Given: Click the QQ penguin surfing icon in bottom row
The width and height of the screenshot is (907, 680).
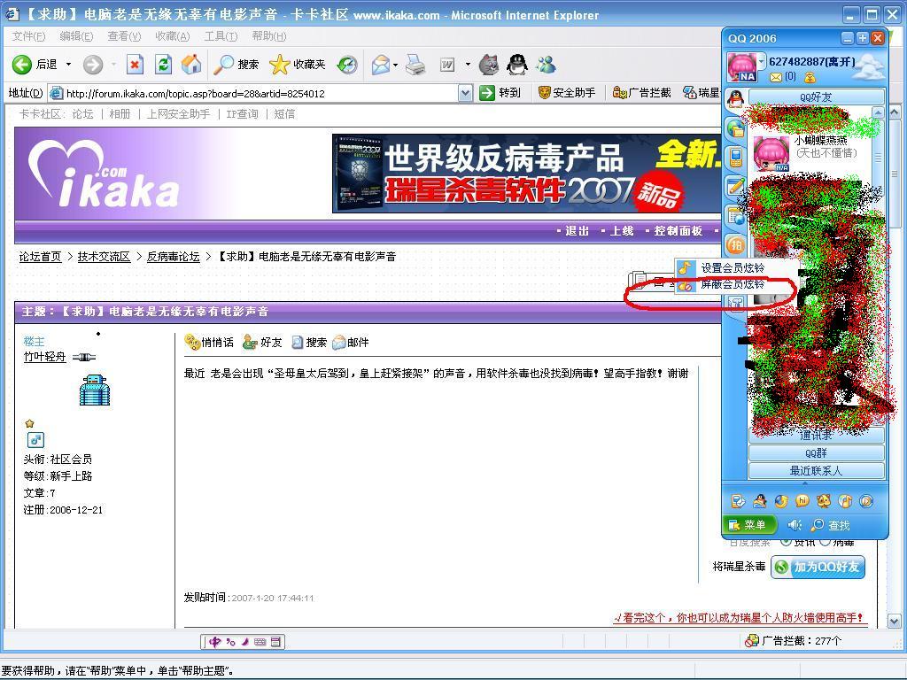Looking at the screenshot, I should pos(759,501).
